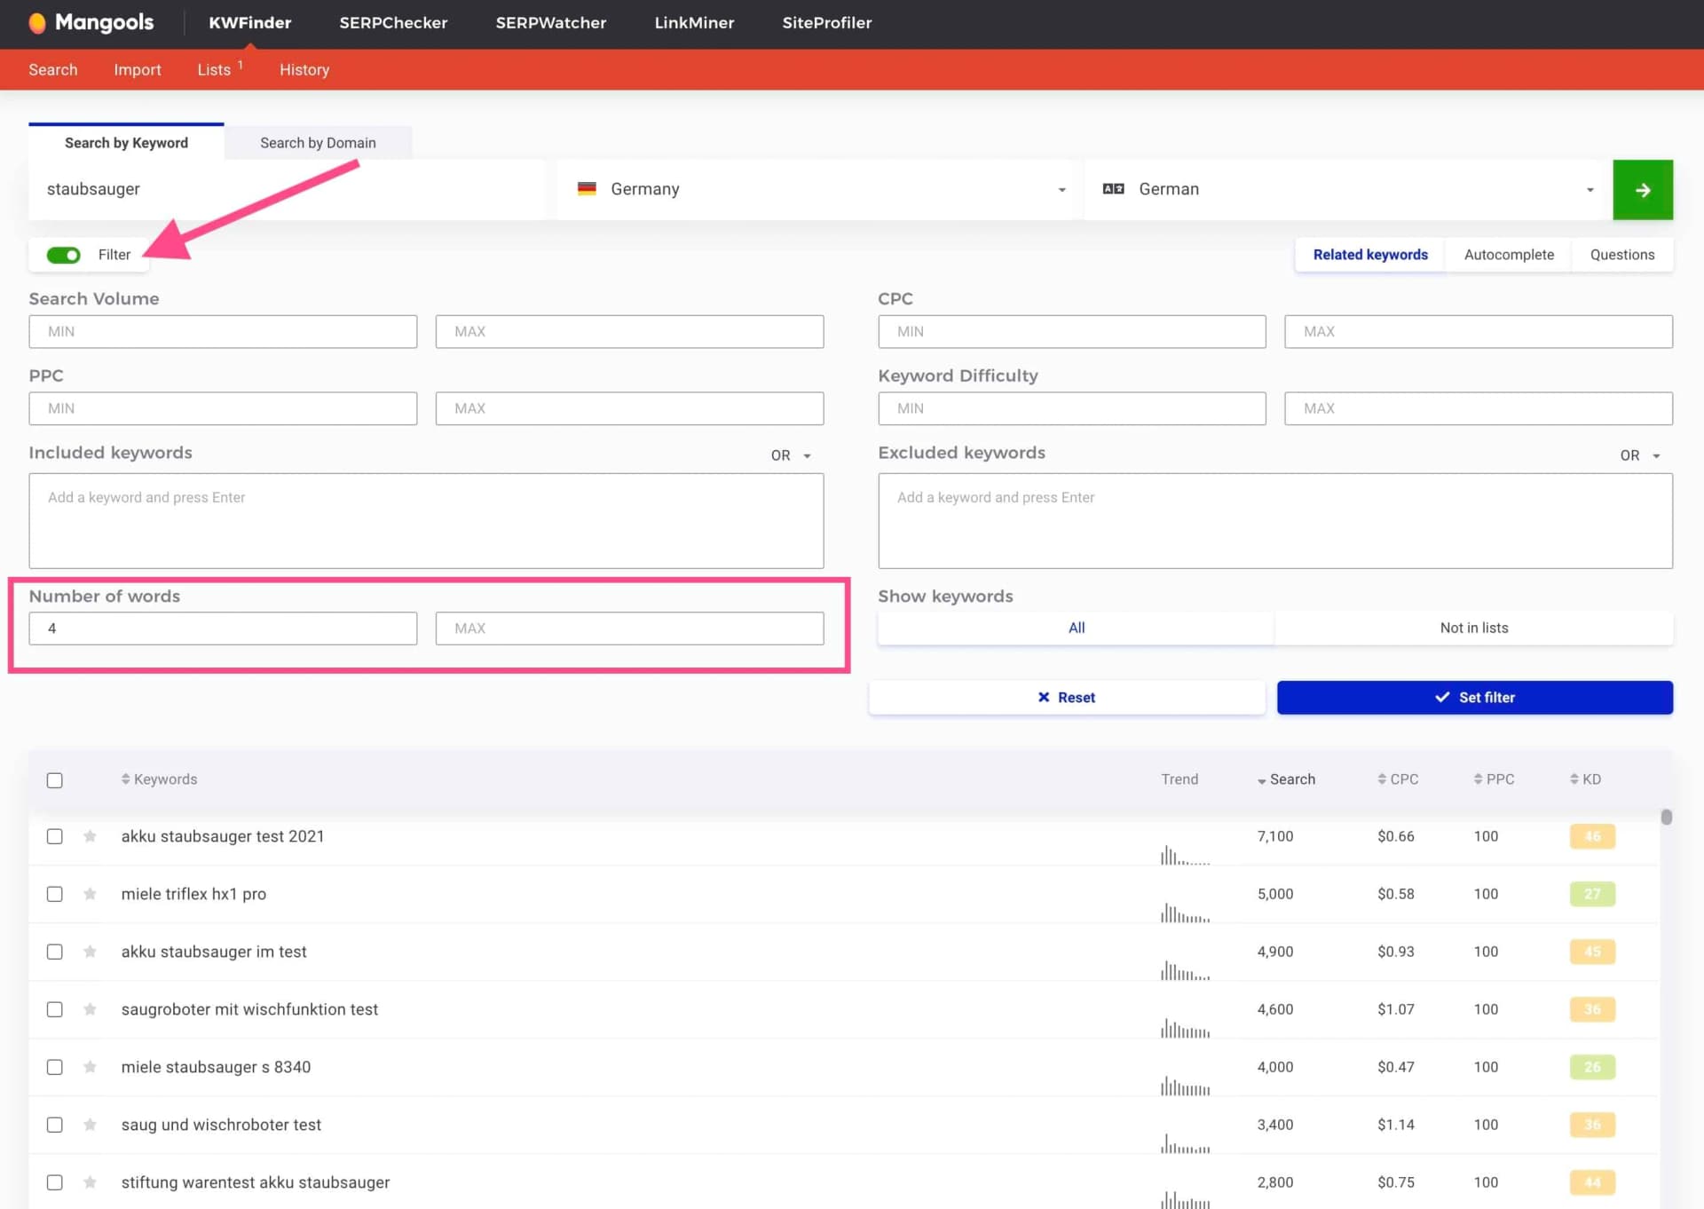This screenshot has height=1209, width=1704.
Task: Open the Germany location dropdown
Action: coord(1061,189)
